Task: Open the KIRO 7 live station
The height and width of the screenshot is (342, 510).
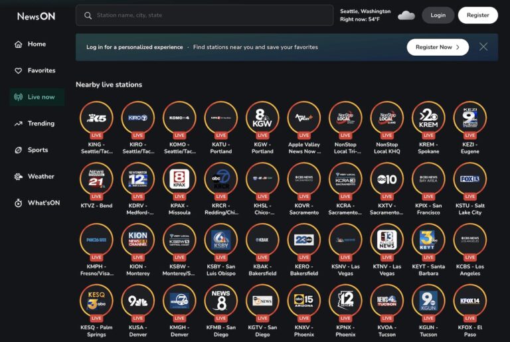Action: coord(137,118)
